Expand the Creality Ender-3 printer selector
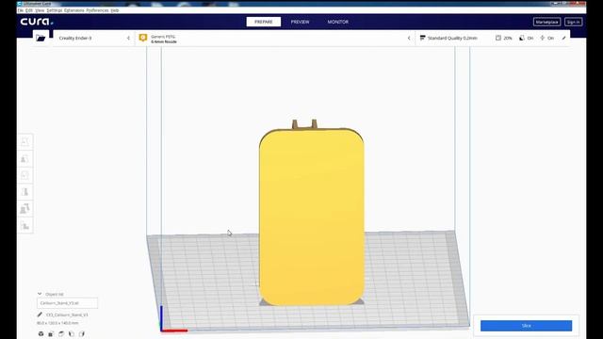 click(93, 38)
